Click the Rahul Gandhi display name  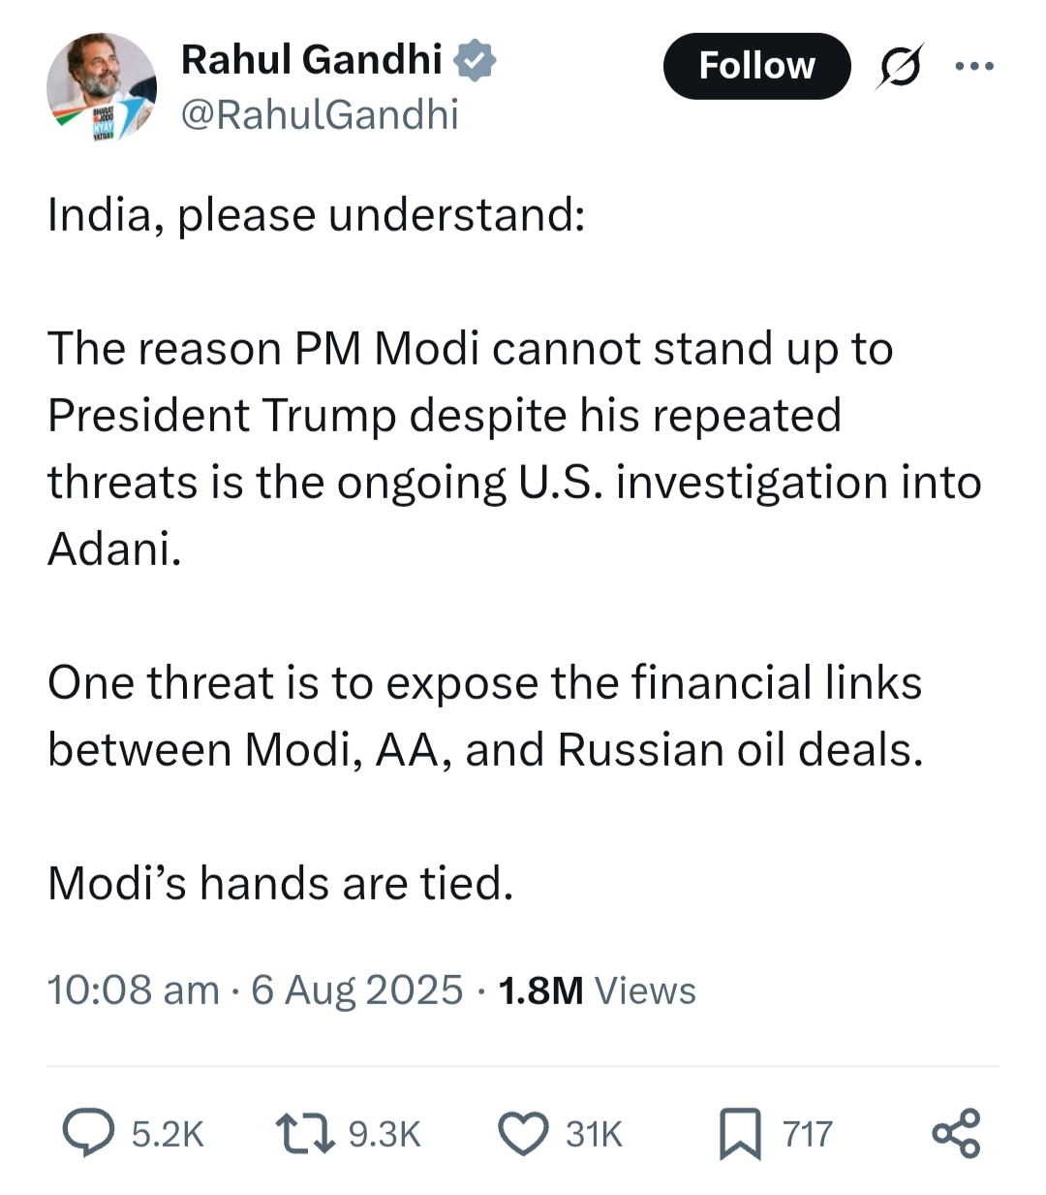[x=311, y=60]
